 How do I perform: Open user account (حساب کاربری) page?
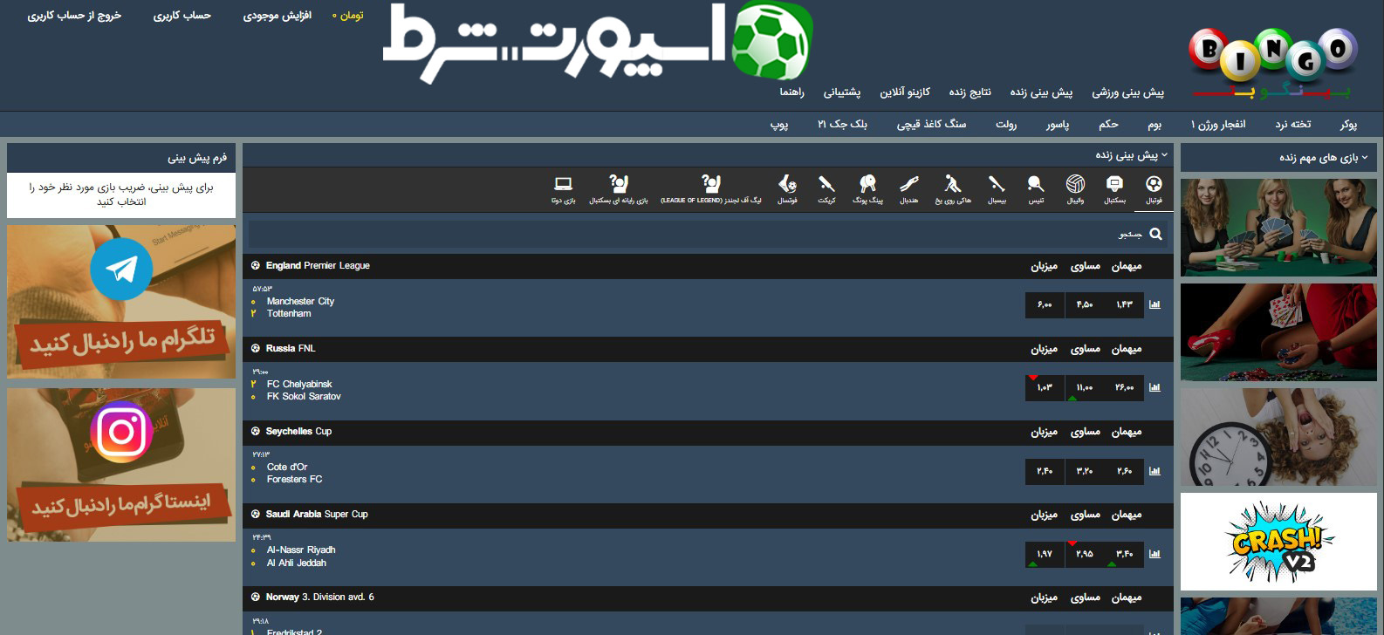(182, 16)
